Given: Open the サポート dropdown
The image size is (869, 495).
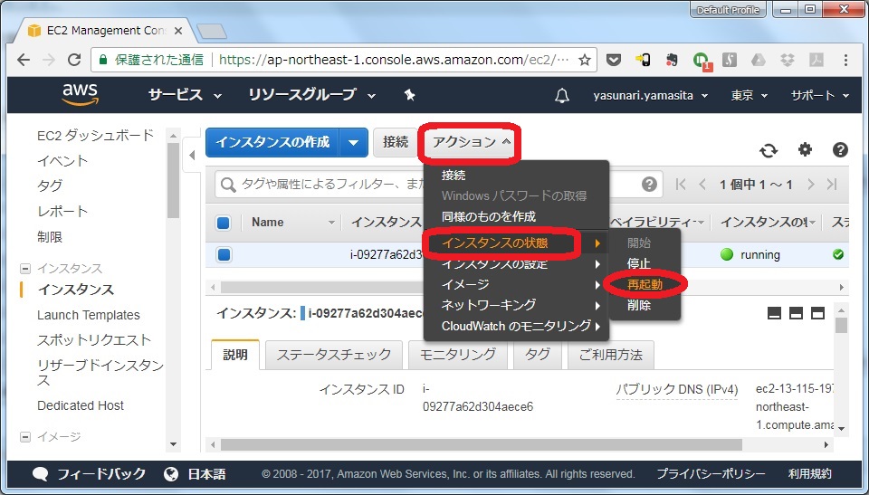Looking at the screenshot, I should pyautogui.click(x=820, y=95).
